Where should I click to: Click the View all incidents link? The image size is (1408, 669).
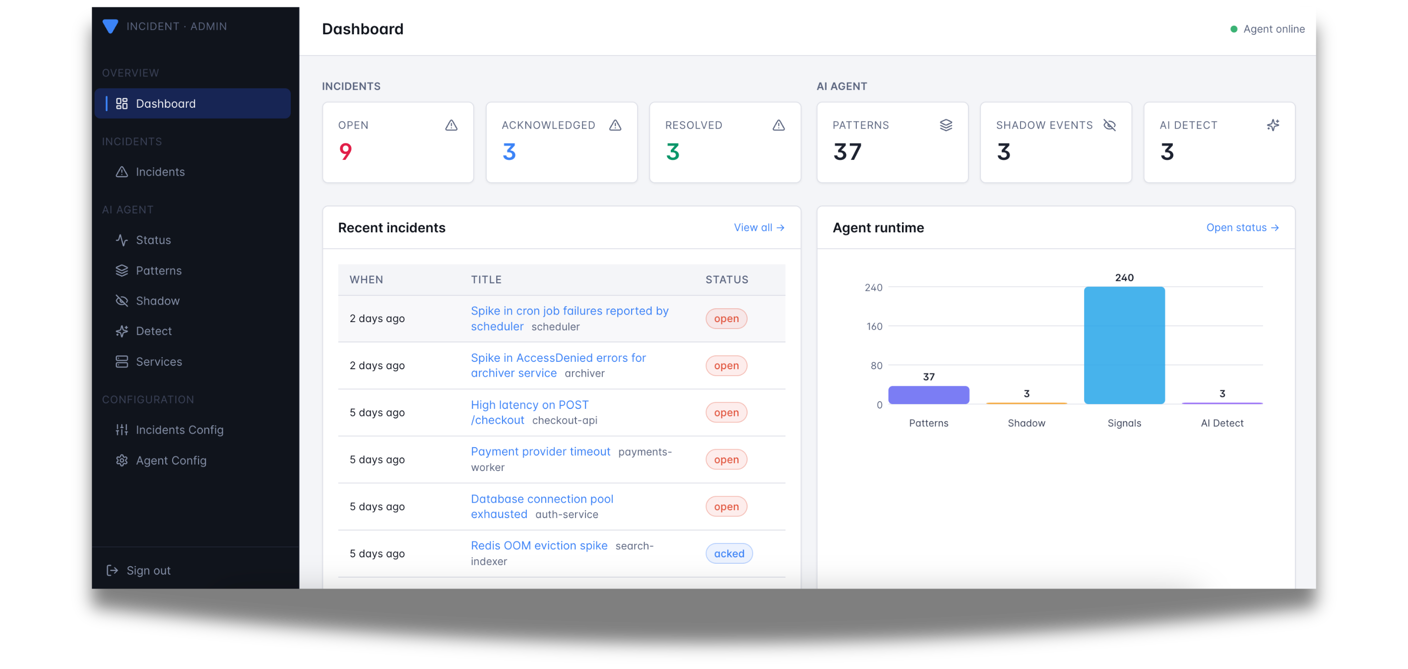tap(759, 227)
